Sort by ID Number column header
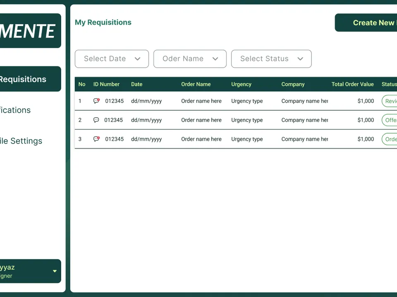 click(x=106, y=84)
